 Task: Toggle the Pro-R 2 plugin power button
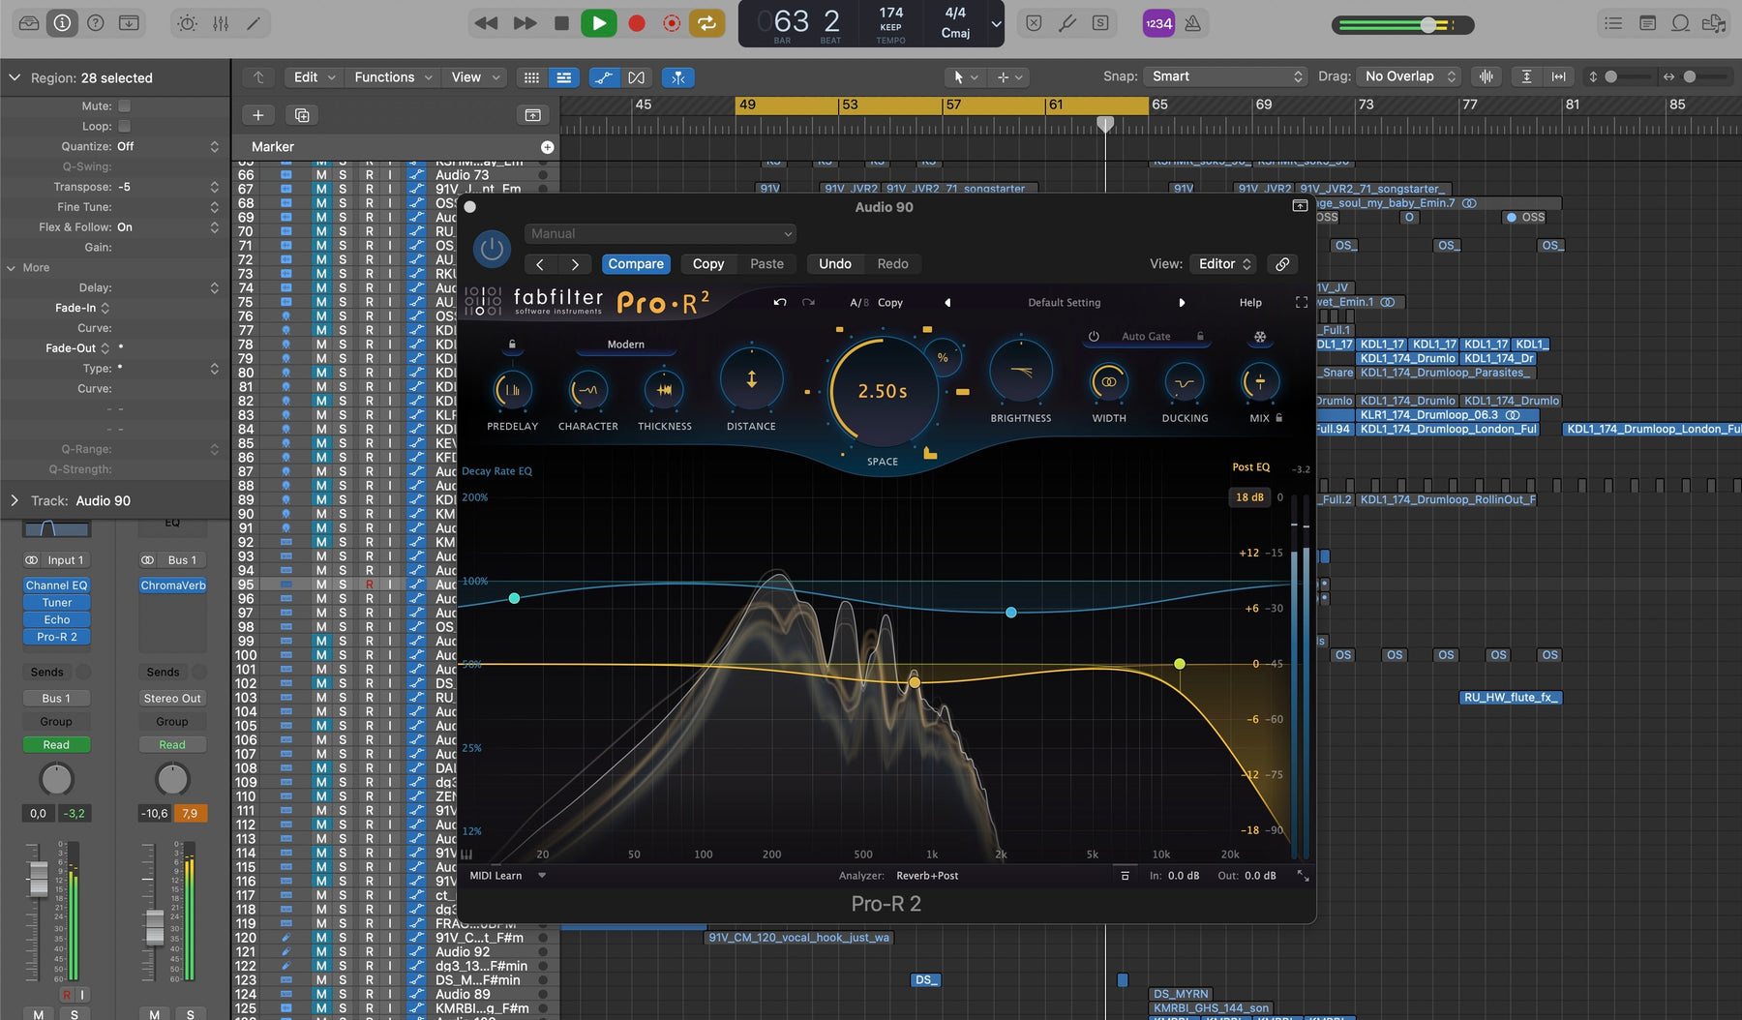492,249
